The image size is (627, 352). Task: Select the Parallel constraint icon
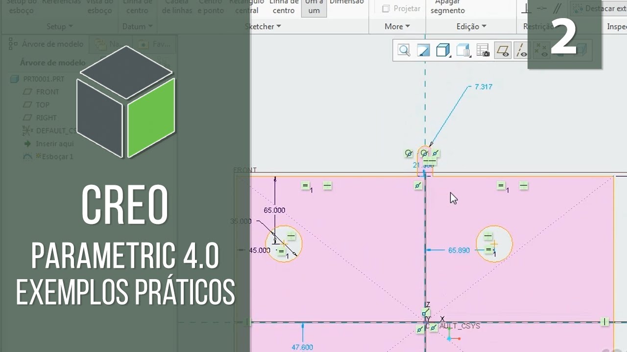pos(556,8)
